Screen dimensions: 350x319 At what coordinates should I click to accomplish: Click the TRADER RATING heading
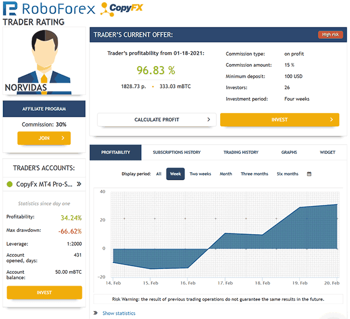point(33,22)
